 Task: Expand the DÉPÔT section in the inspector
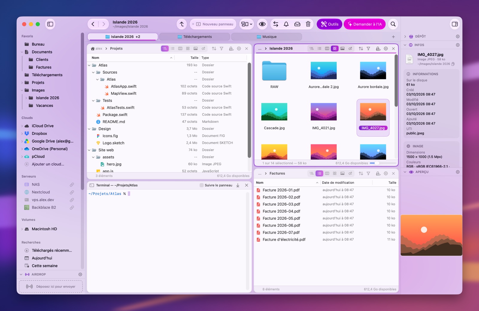pyautogui.click(x=405, y=36)
